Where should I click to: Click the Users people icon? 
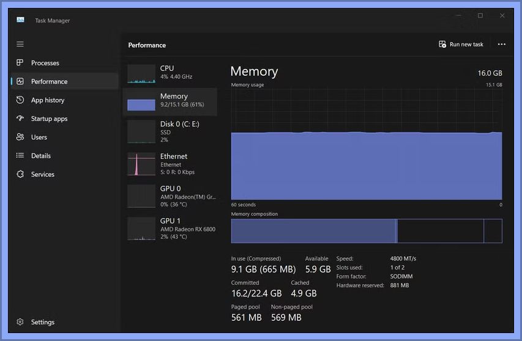[20, 137]
